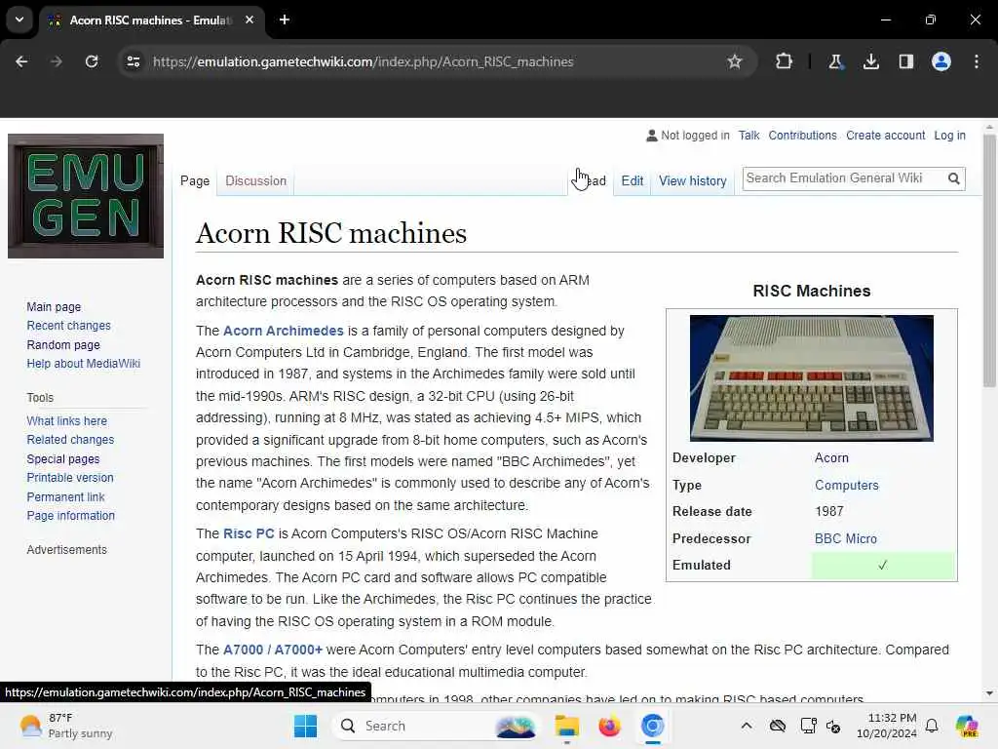Viewport: 998px width, 749px height.
Task: Open the Talk link
Action: pyautogui.click(x=749, y=136)
